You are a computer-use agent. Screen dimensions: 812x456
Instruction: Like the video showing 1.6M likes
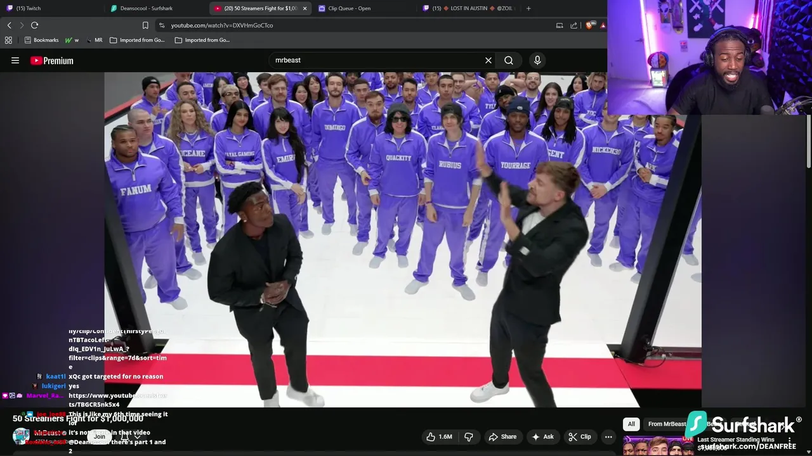pos(439,437)
